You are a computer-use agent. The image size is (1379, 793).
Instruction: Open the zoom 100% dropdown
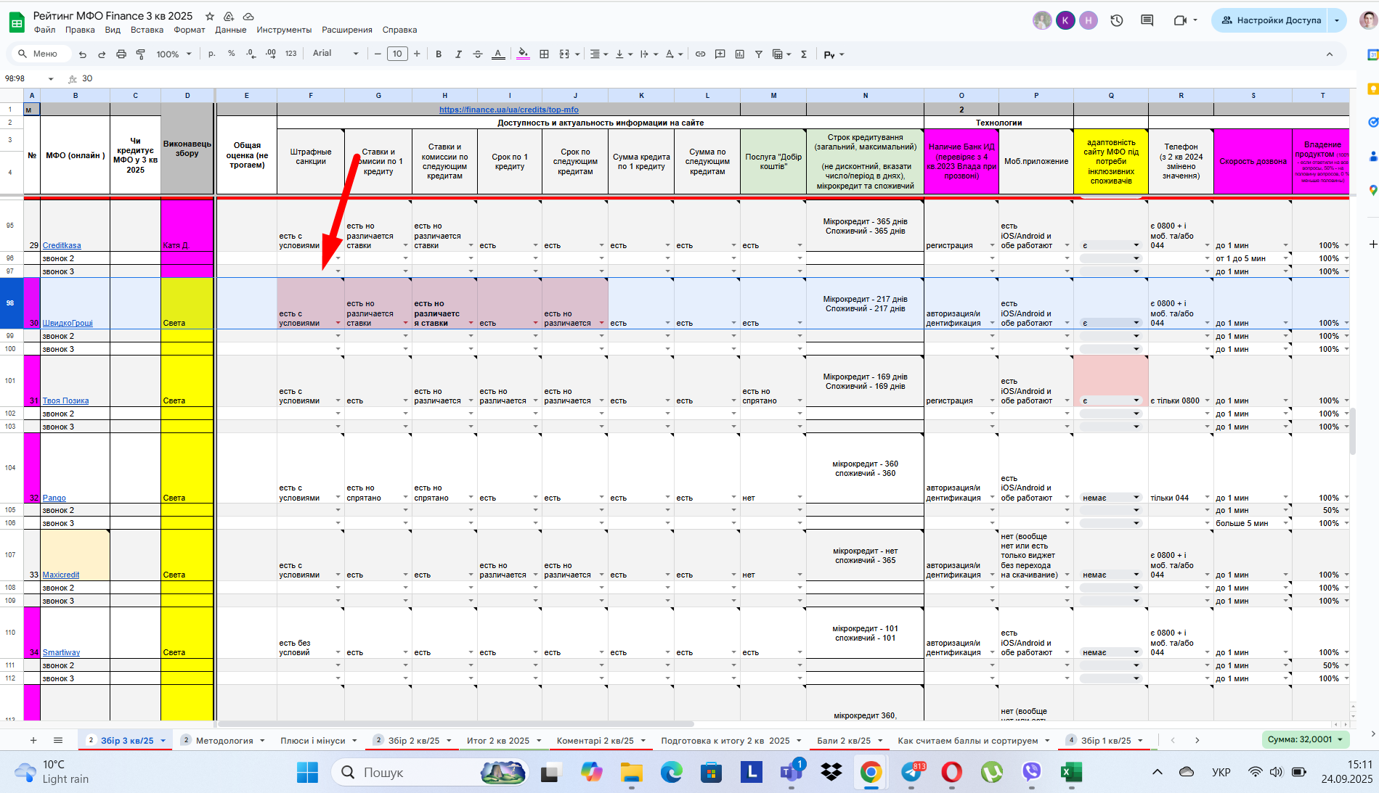(x=174, y=54)
